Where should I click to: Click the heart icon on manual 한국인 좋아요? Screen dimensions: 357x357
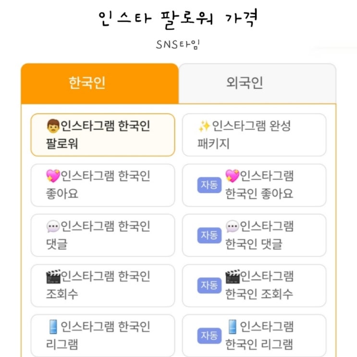[x=53, y=176]
